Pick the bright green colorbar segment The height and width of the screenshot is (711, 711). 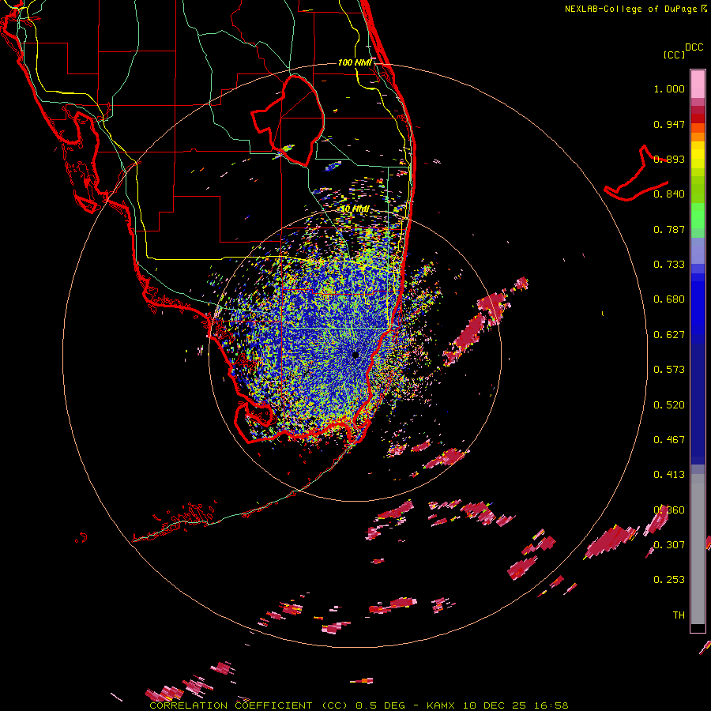(698, 216)
